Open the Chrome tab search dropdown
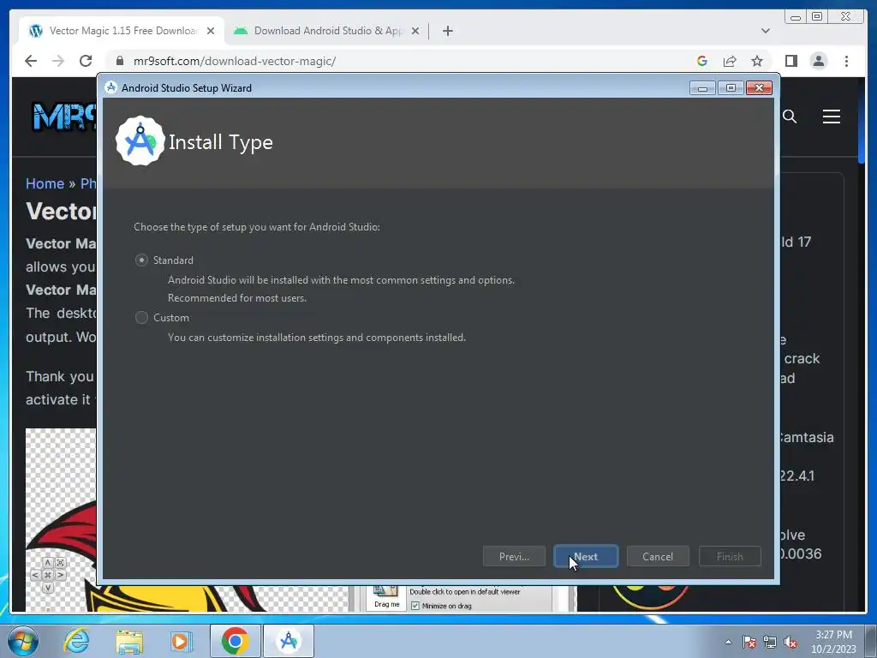Screen dimensions: 877x658 click(x=765, y=31)
